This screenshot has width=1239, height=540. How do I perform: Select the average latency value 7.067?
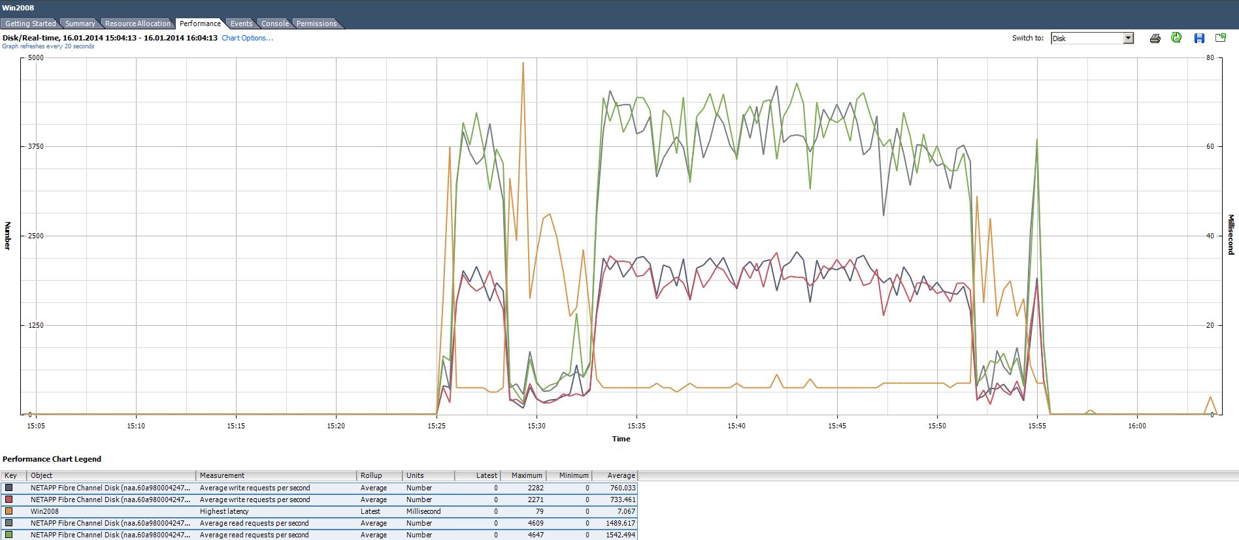click(626, 511)
